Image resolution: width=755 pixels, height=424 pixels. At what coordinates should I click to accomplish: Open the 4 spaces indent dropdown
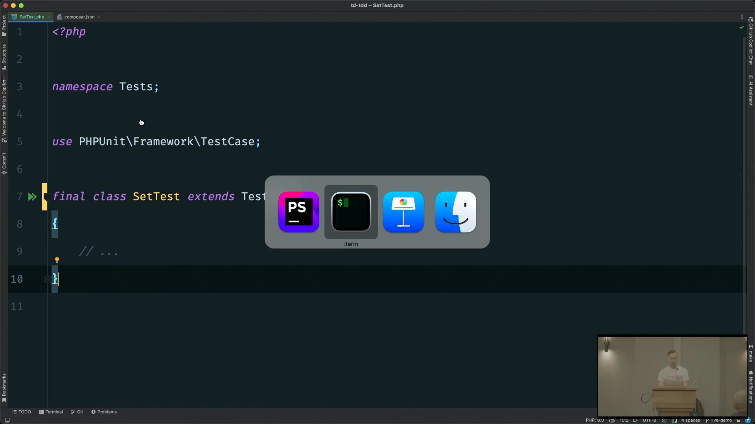pyautogui.click(x=691, y=420)
